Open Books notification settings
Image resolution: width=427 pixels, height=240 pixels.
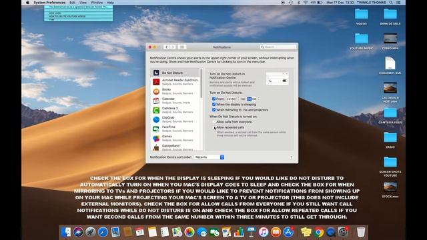point(175,91)
